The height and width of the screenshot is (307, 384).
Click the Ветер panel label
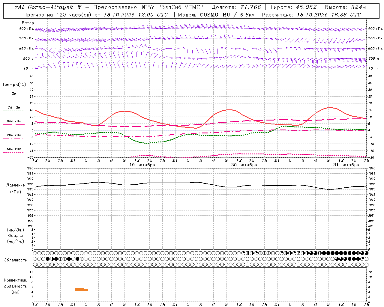(28, 23)
